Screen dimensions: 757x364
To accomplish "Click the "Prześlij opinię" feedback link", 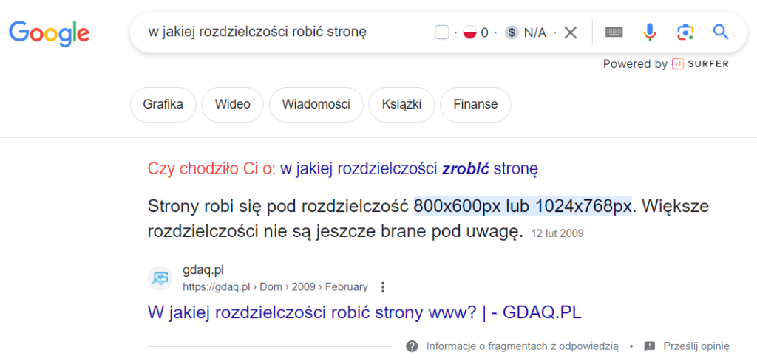I will point(696,346).
